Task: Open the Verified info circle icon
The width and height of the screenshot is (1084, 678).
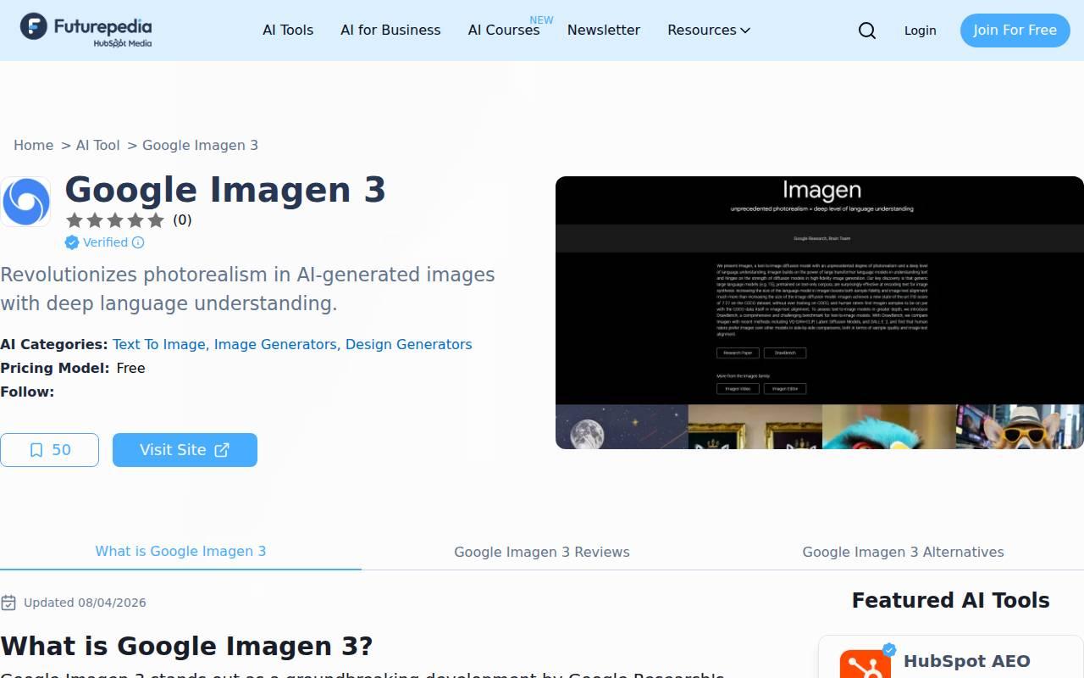Action: coord(138,242)
